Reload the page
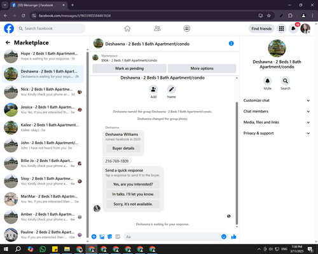This screenshot has height=254, width=318. 24,16
